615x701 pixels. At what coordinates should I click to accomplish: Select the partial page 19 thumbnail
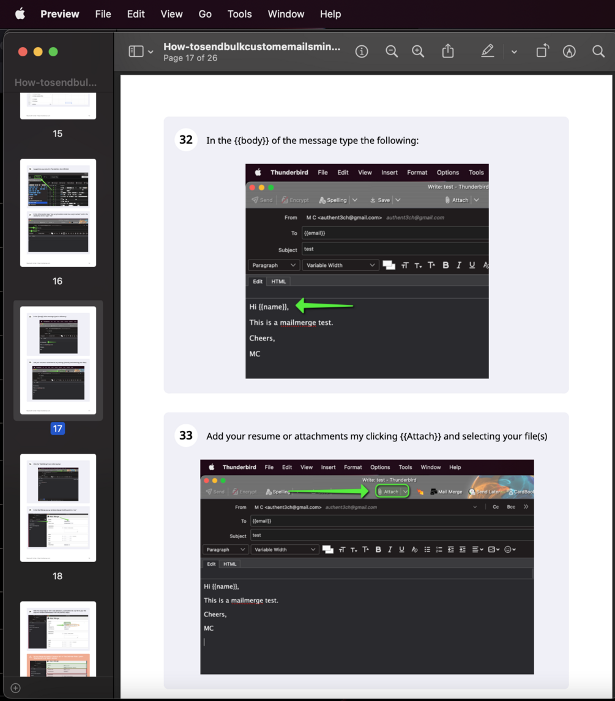pos(58,639)
